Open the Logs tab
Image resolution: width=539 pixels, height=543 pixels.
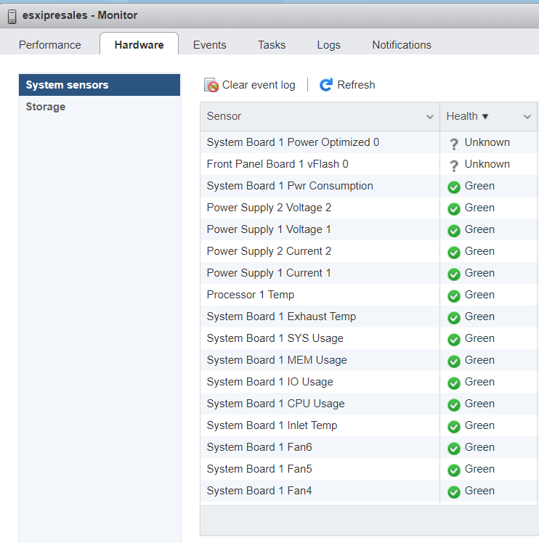tap(328, 45)
